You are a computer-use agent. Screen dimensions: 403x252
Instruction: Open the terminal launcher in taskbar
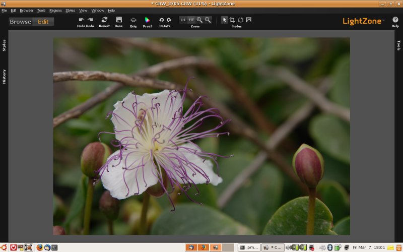[x=54, y=247]
